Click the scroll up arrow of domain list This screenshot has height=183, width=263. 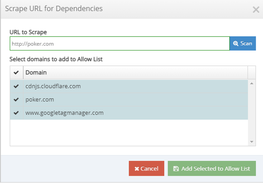(x=252, y=83)
